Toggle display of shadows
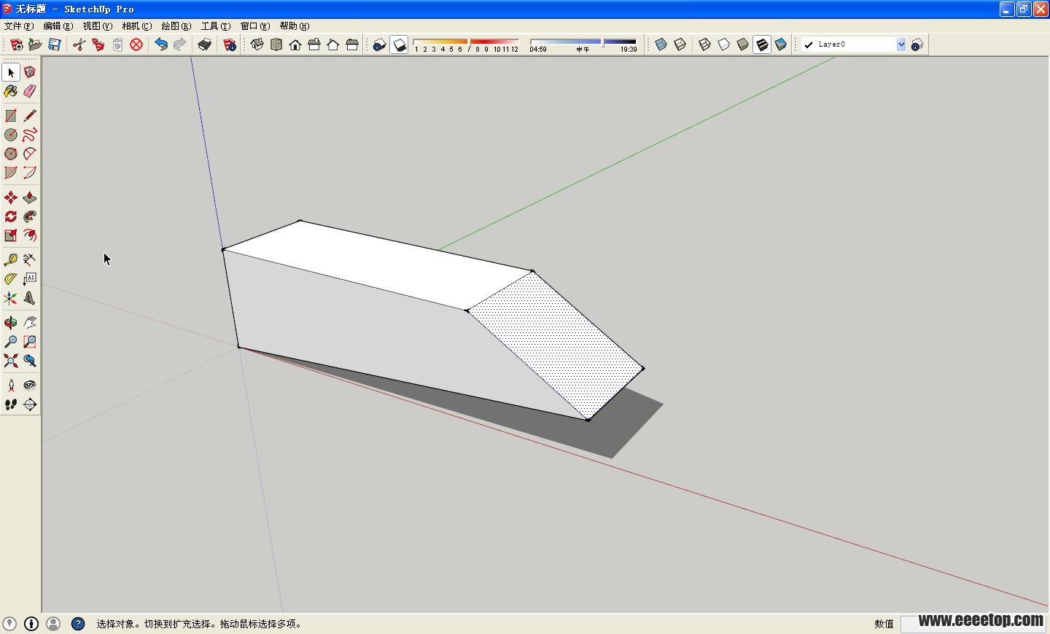The width and height of the screenshot is (1050, 634). pos(399,44)
